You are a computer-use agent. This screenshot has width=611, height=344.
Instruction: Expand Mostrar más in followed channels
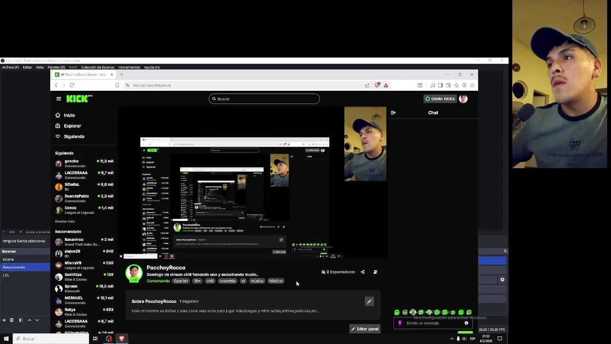(65, 222)
